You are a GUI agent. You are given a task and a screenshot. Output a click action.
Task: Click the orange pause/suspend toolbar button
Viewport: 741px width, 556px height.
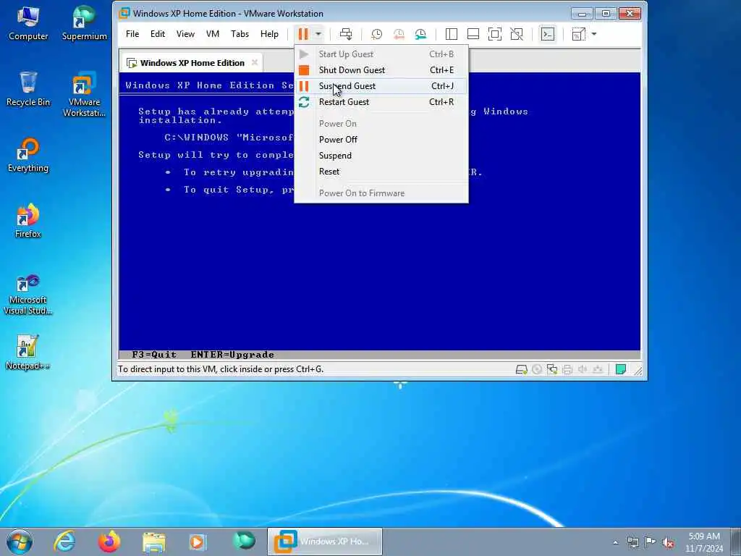point(303,34)
